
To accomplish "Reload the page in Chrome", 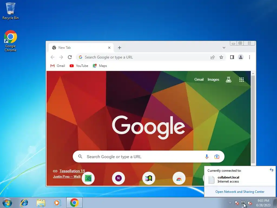I will (70, 57).
